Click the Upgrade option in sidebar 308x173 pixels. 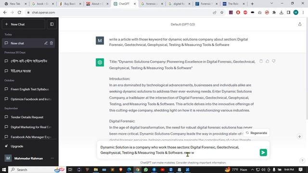[28, 146]
